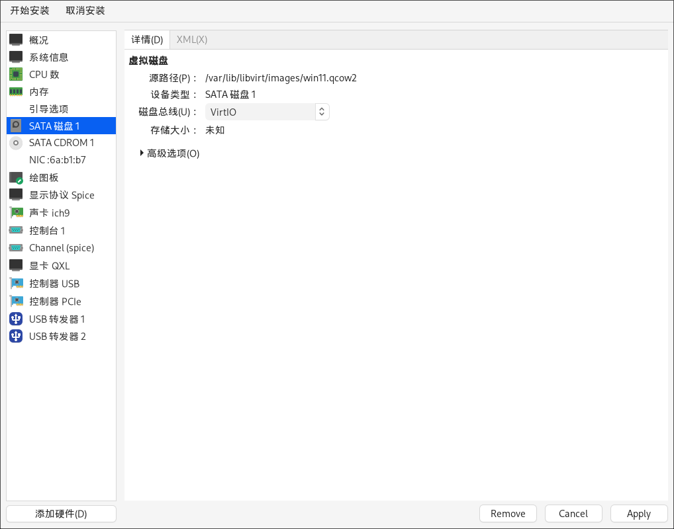Select the SATA CDROM 1 device
This screenshot has height=529, width=674.
point(61,142)
